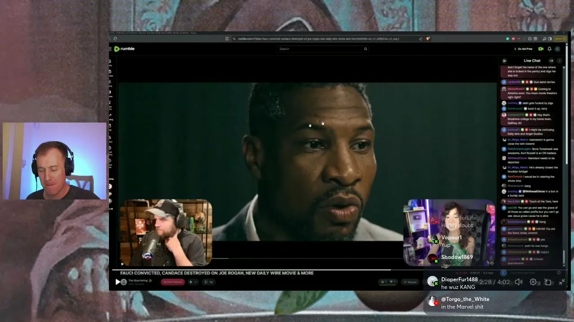574x322 pixels.
Task: Collapse the Live Chat panel
Action: 504,61
